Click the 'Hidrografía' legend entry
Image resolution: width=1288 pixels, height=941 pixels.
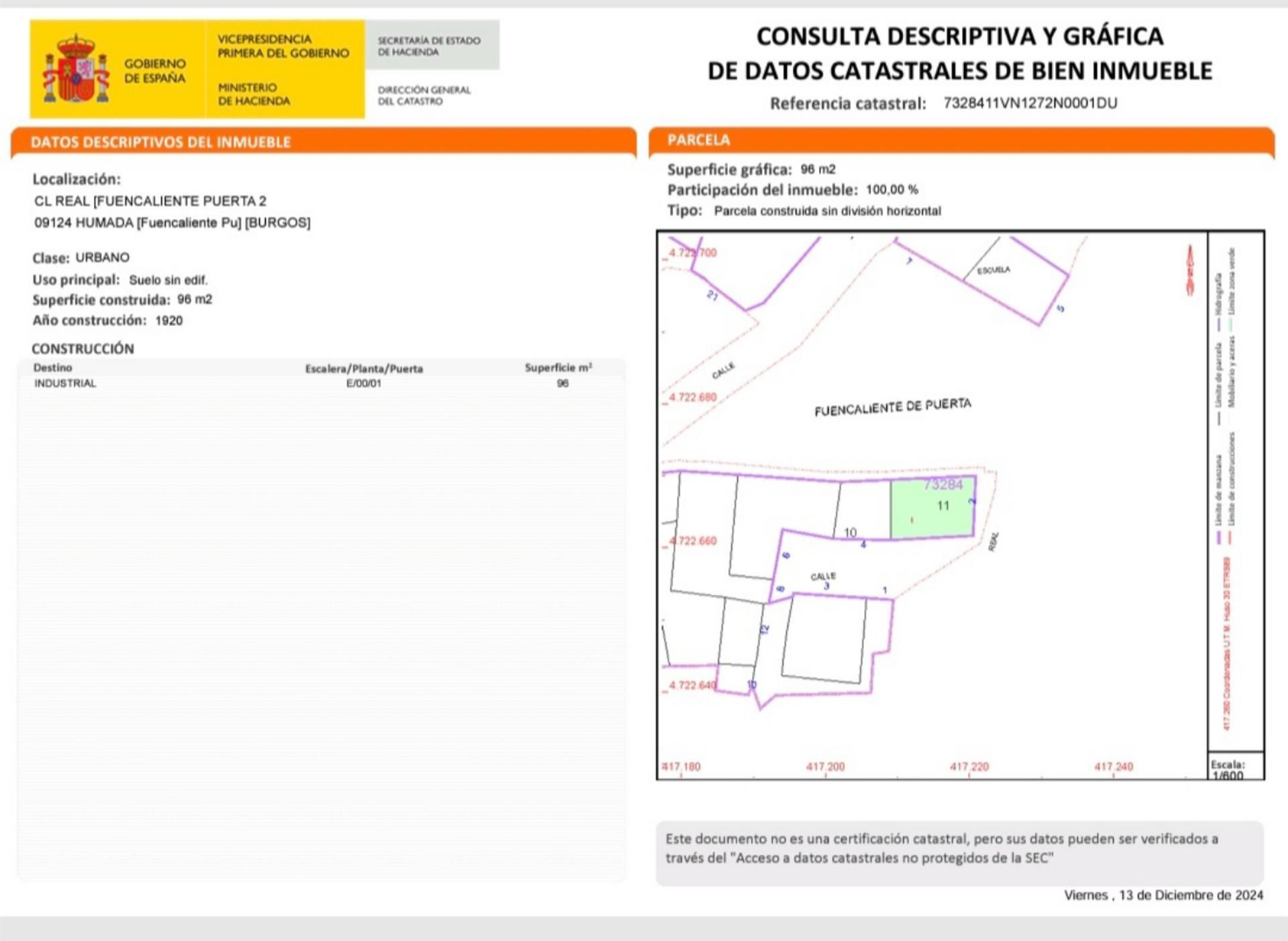click(x=1218, y=302)
